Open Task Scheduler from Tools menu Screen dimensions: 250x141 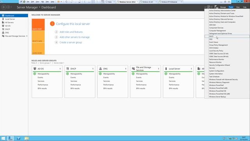point(214,77)
